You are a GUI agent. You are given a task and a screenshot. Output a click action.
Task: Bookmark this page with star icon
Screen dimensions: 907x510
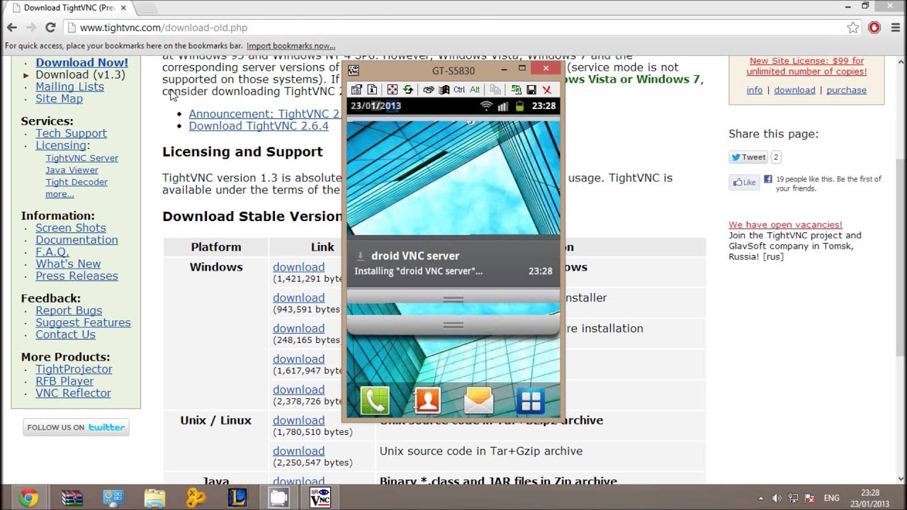click(853, 28)
